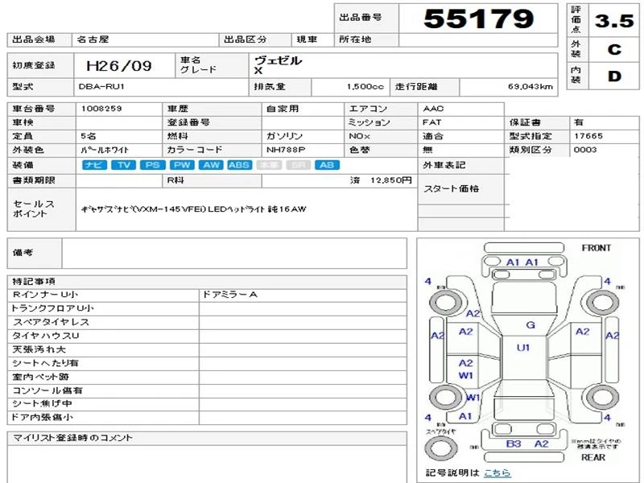
Task: Click the U1 mark on car roof
Action: point(523,348)
